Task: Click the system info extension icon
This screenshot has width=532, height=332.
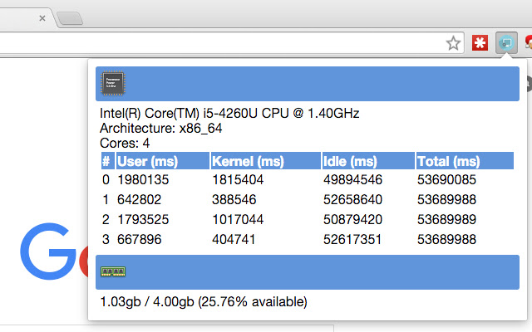Action: click(x=506, y=42)
